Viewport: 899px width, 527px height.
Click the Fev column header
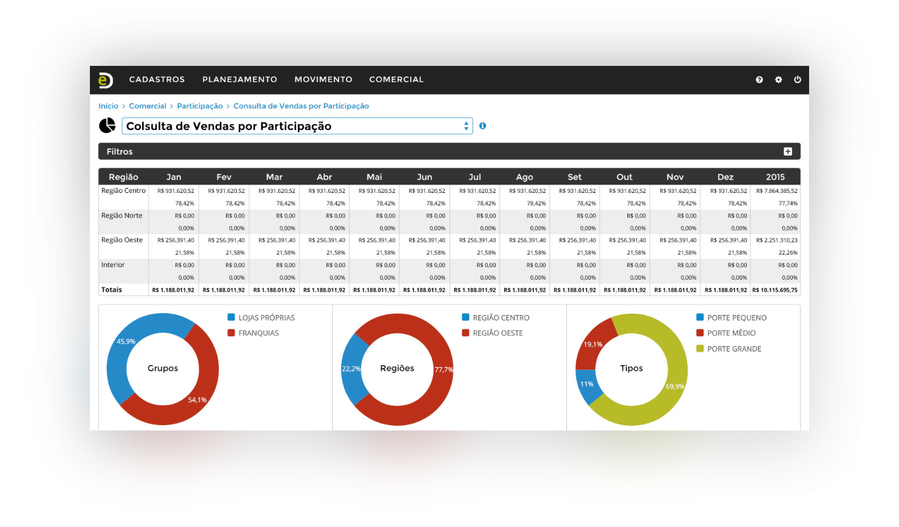[x=224, y=177]
